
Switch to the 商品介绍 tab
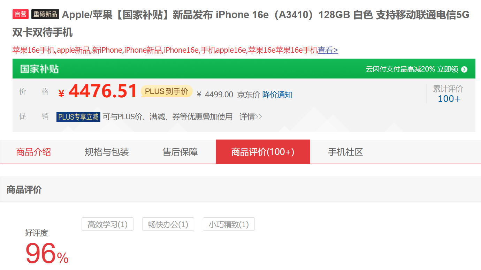[x=33, y=152]
